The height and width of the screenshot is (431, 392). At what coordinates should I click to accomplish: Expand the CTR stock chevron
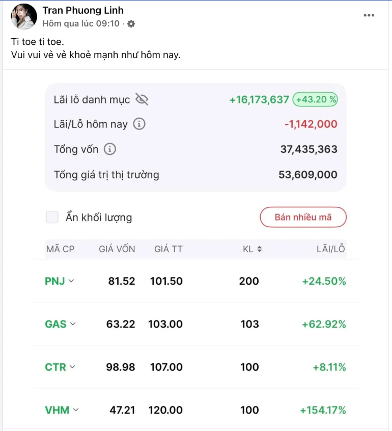pos(72,367)
